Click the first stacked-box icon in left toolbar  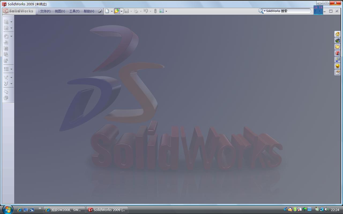(x=6, y=22)
